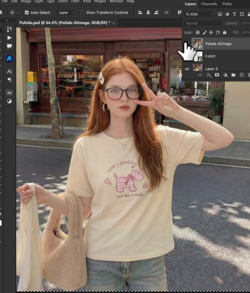This screenshot has width=250, height=293.
Task: Open the Character panel icon
Action: click(10, 71)
